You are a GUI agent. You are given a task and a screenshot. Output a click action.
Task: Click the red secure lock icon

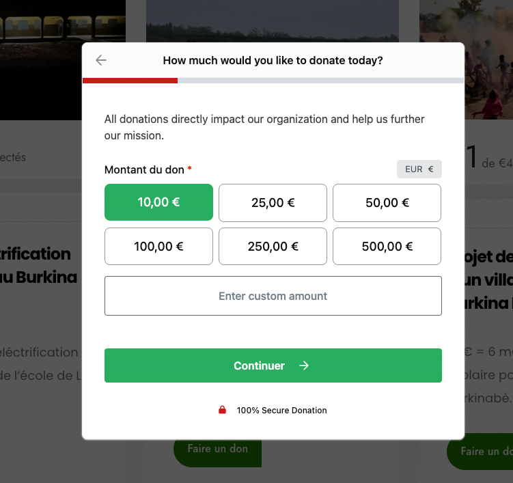click(222, 411)
